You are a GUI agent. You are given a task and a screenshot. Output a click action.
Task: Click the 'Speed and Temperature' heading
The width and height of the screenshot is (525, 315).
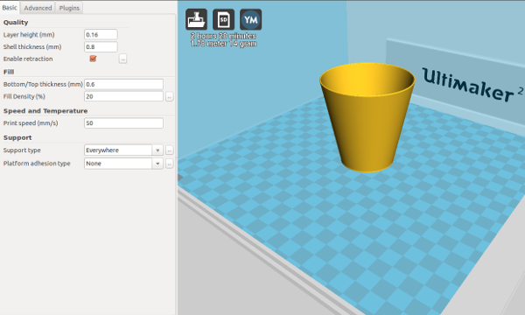tap(45, 111)
